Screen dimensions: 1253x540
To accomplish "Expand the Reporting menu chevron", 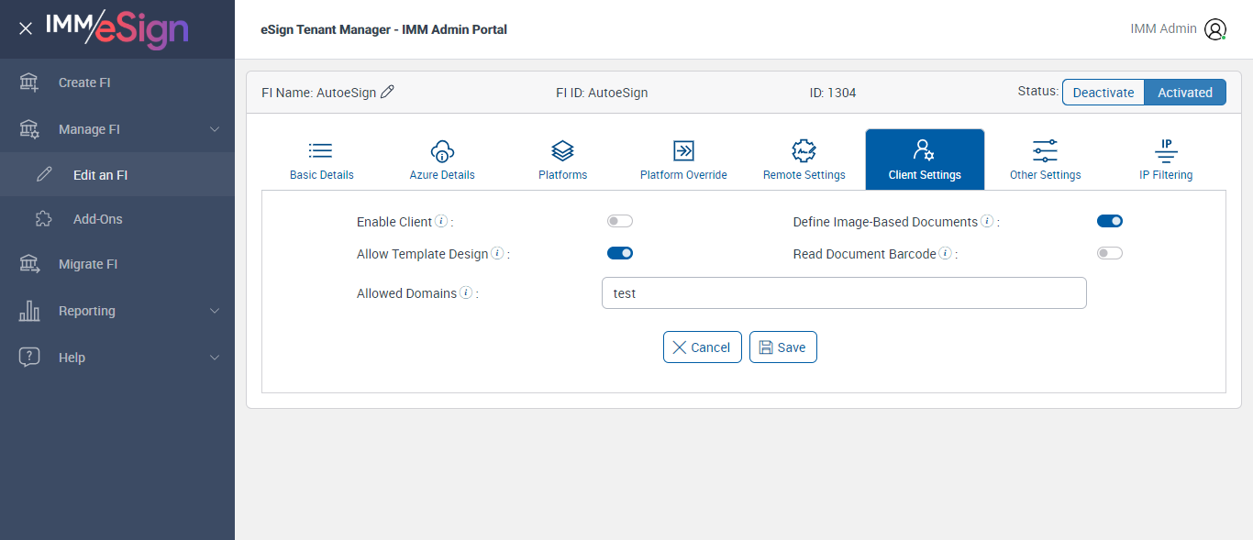I will click(x=215, y=311).
